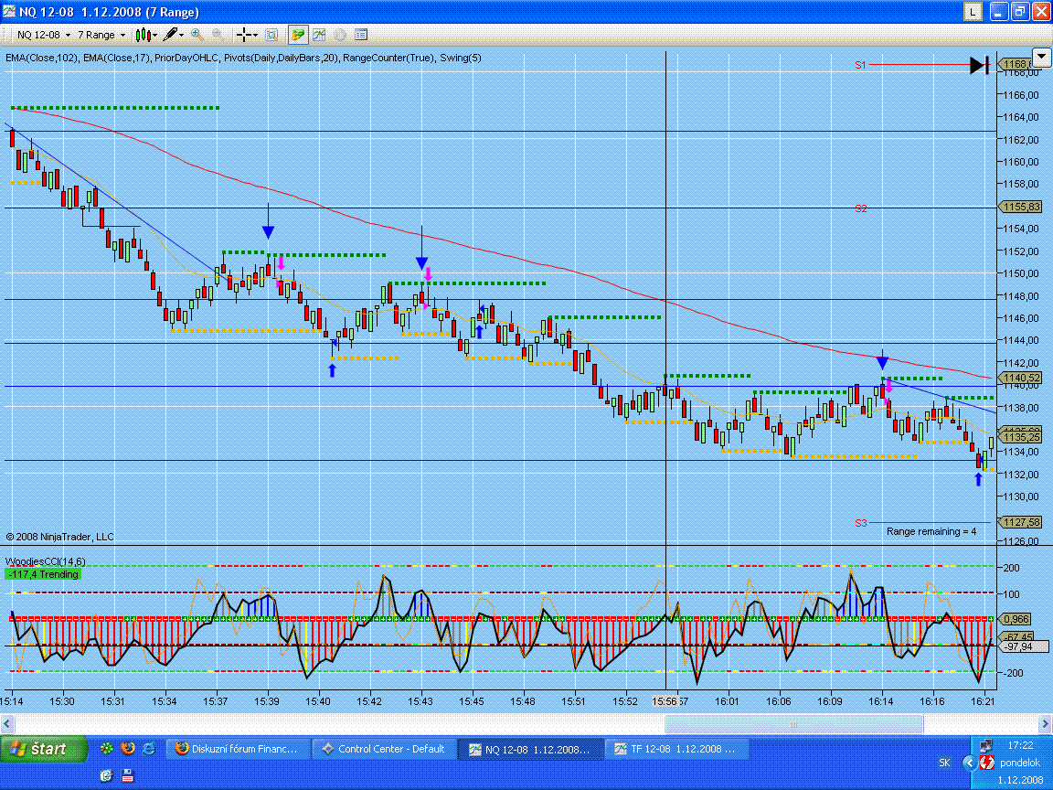Image resolution: width=1053 pixels, height=790 pixels.
Task: Click the zoom out magnifier icon
Action: click(x=218, y=35)
